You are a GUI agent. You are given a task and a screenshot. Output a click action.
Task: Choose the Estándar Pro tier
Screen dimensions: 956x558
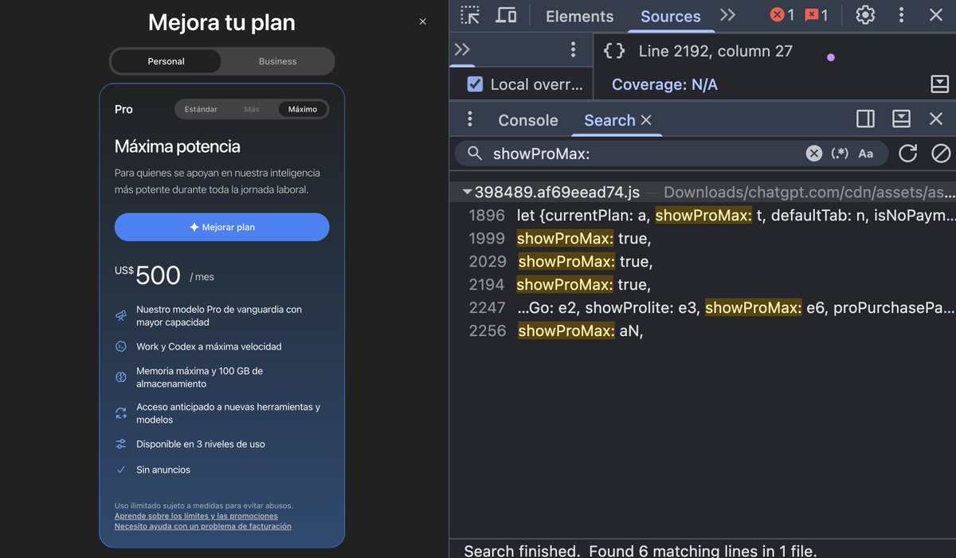coord(201,109)
